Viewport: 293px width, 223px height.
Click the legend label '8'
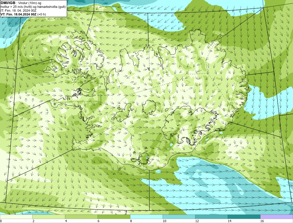coord(131,221)
